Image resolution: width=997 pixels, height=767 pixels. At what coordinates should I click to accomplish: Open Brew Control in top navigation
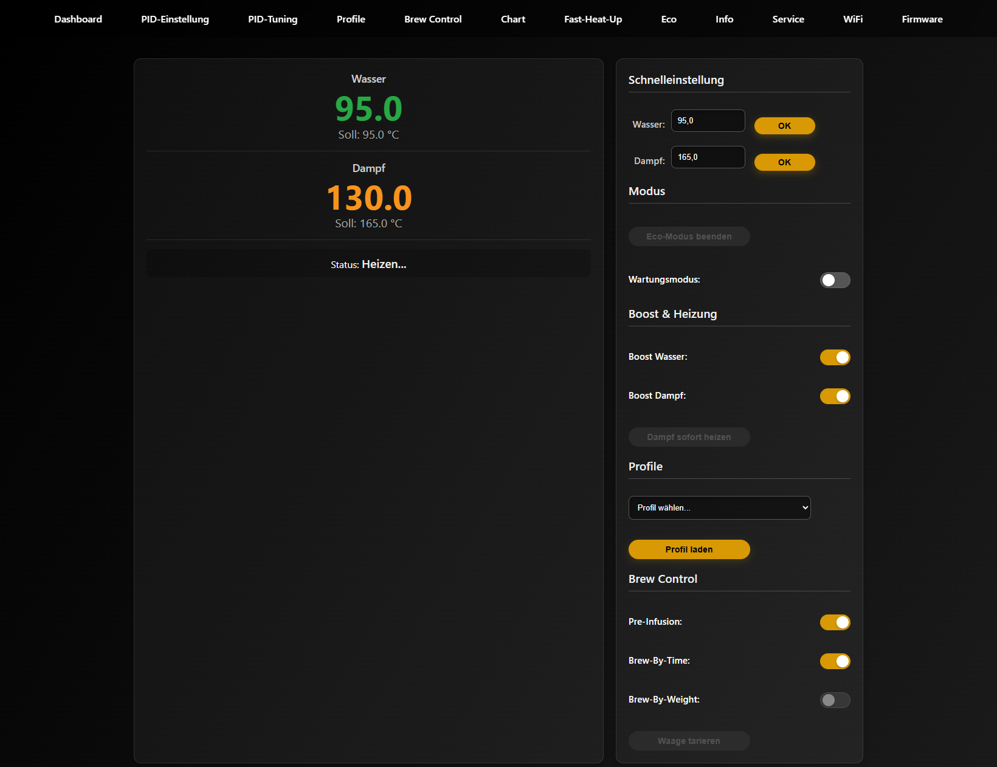tap(433, 19)
